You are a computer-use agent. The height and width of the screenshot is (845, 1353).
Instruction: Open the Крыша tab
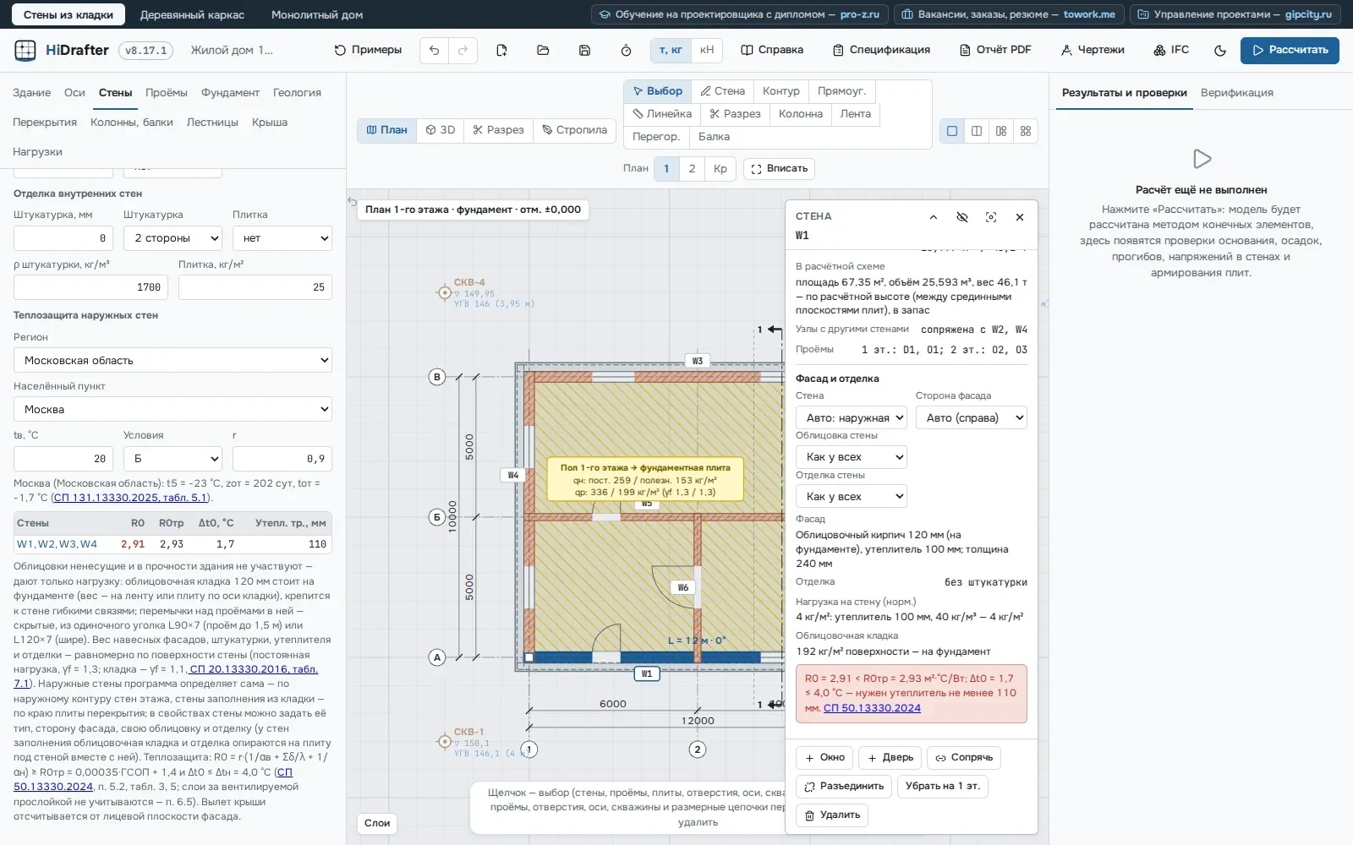tap(270, 123)
